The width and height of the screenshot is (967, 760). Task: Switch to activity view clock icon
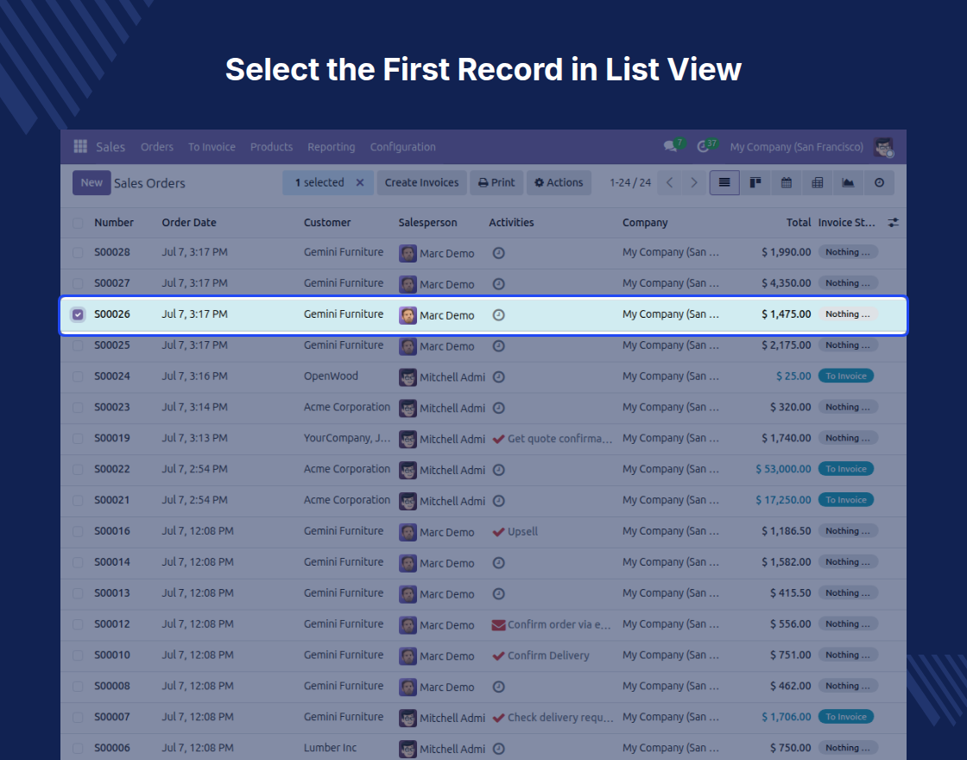pos(880,182)
